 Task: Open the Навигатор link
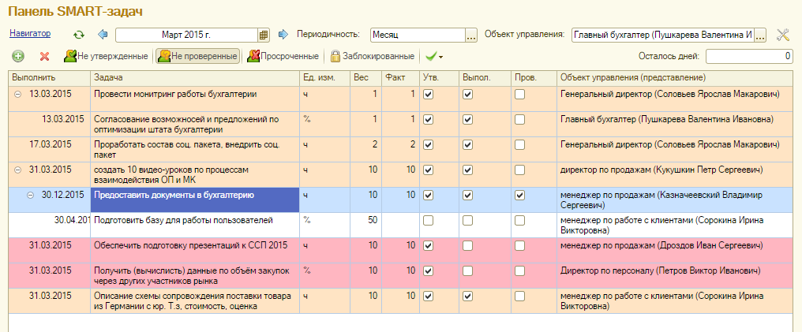[x=30, y=34]
